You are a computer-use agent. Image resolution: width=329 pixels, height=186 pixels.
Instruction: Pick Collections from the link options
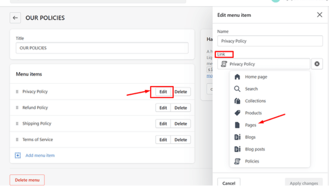[x=255, y=101]
